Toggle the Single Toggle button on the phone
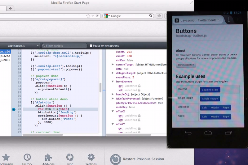 point(210,99)
